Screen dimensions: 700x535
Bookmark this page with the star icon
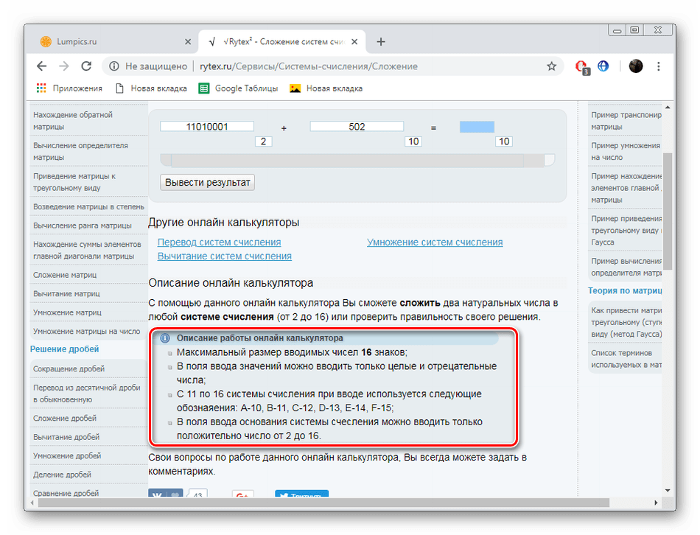[x=552, y=66]
